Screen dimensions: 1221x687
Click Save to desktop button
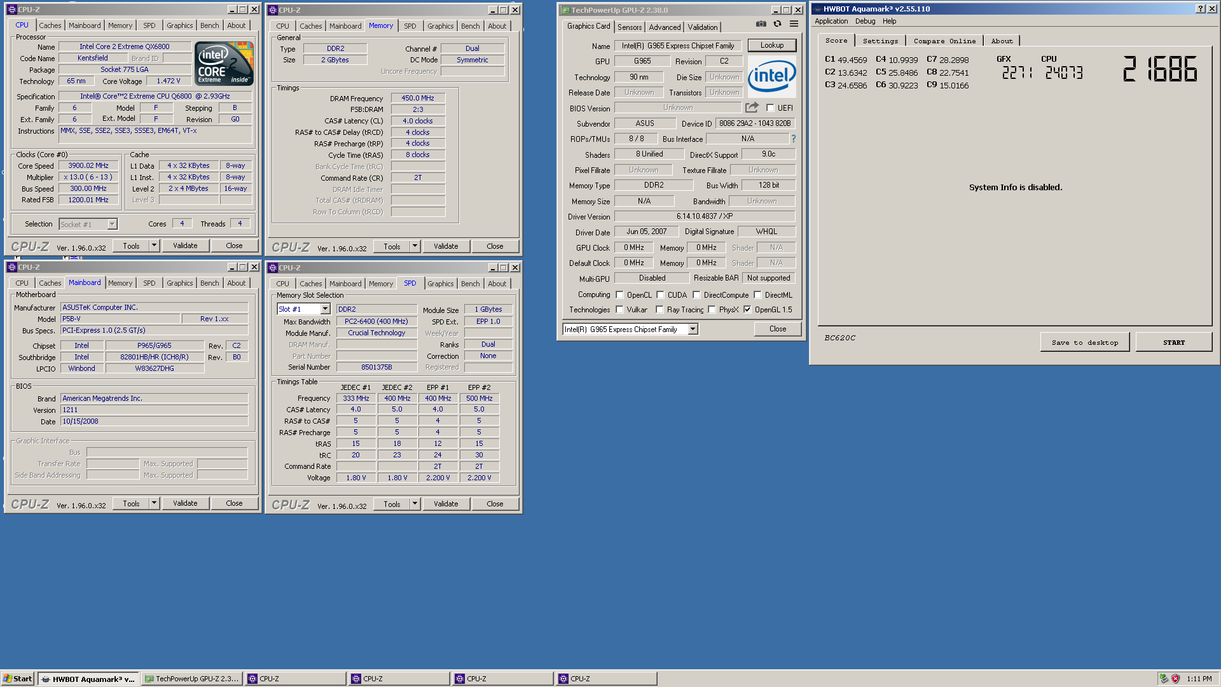tap(1085, 342)
